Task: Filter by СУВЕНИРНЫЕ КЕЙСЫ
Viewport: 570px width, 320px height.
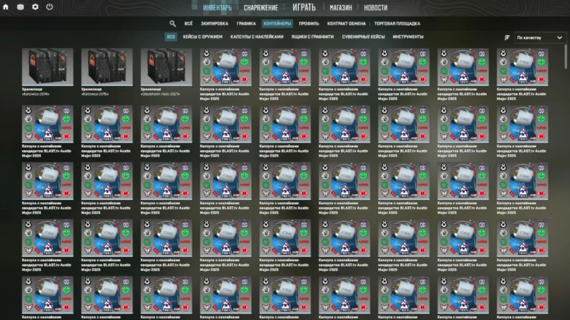Action: (363, 37)
